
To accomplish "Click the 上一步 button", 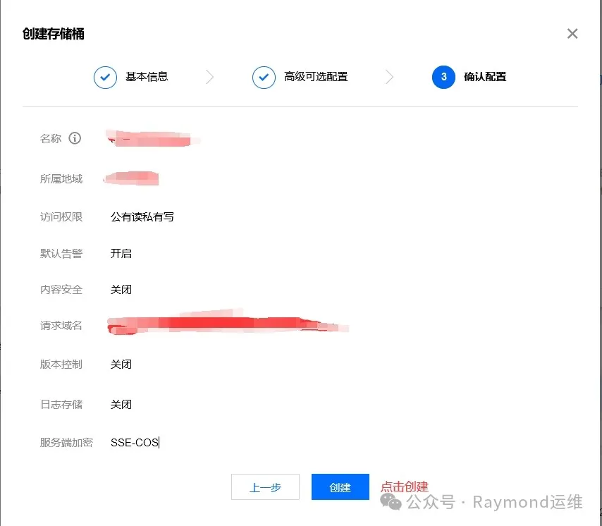I will coord(265,487).
